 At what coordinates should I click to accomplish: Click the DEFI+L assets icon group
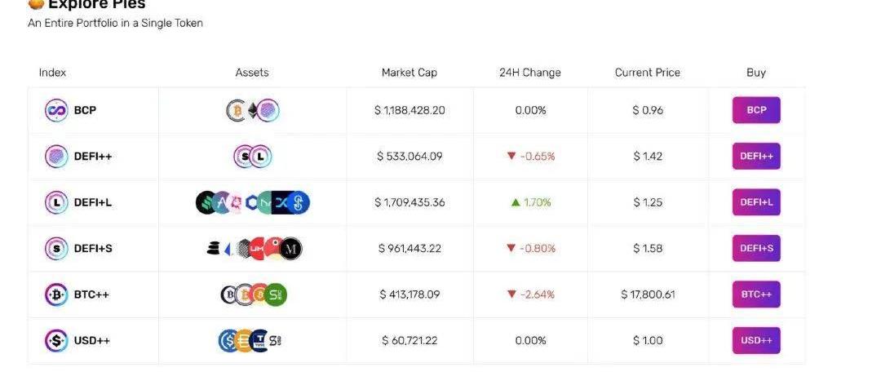click(253, 202)
